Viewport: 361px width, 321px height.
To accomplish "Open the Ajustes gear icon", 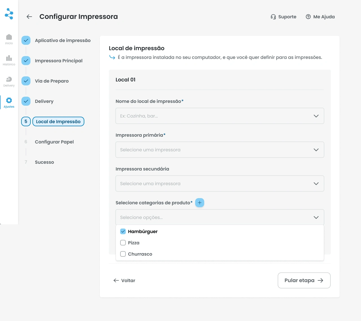I will pos(9,101).
